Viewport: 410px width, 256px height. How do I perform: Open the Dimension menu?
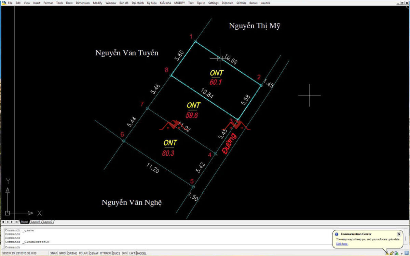(x=83, y=3)
